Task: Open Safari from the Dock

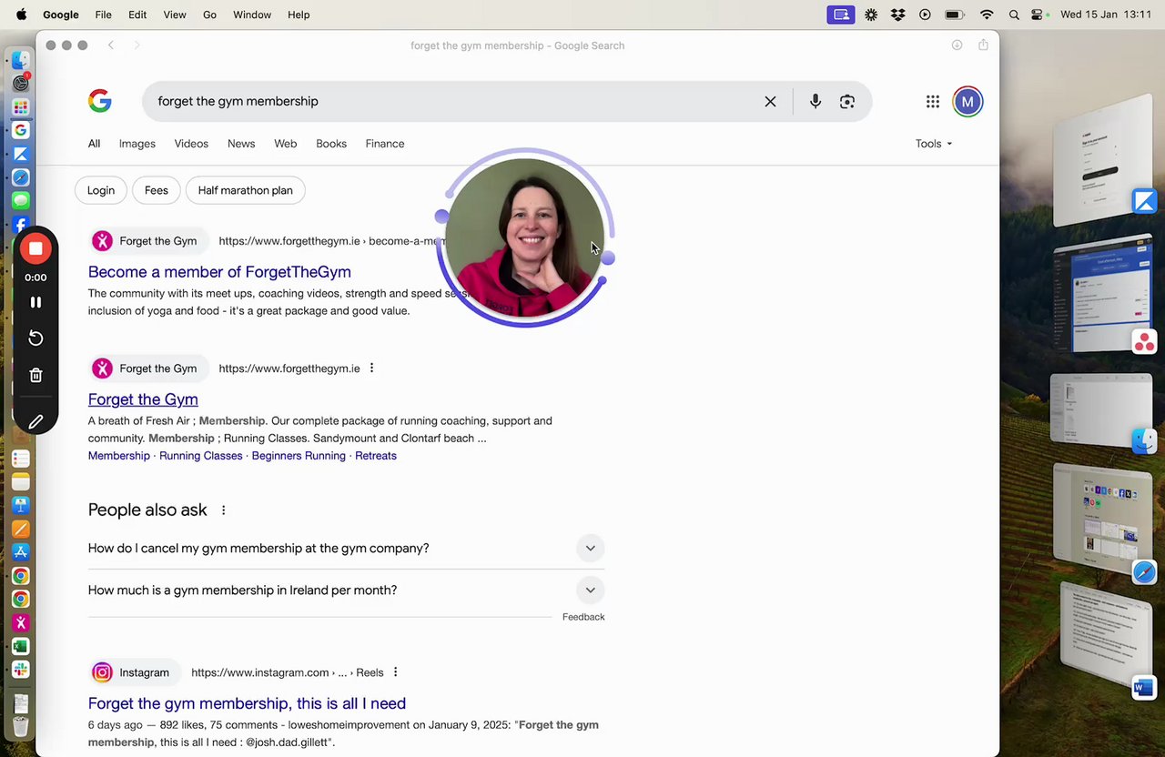Action: tap(20, 177)
